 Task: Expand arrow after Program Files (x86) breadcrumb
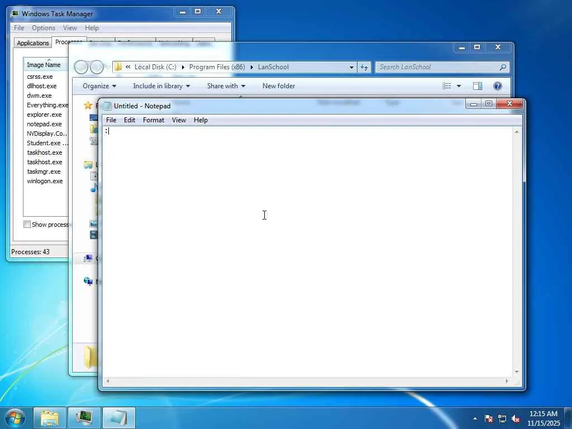click(x=252, y=67)
